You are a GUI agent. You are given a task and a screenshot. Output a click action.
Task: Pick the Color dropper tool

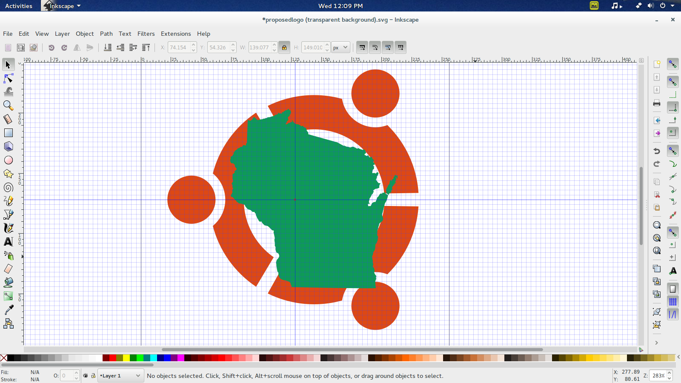tap(8, 310)
